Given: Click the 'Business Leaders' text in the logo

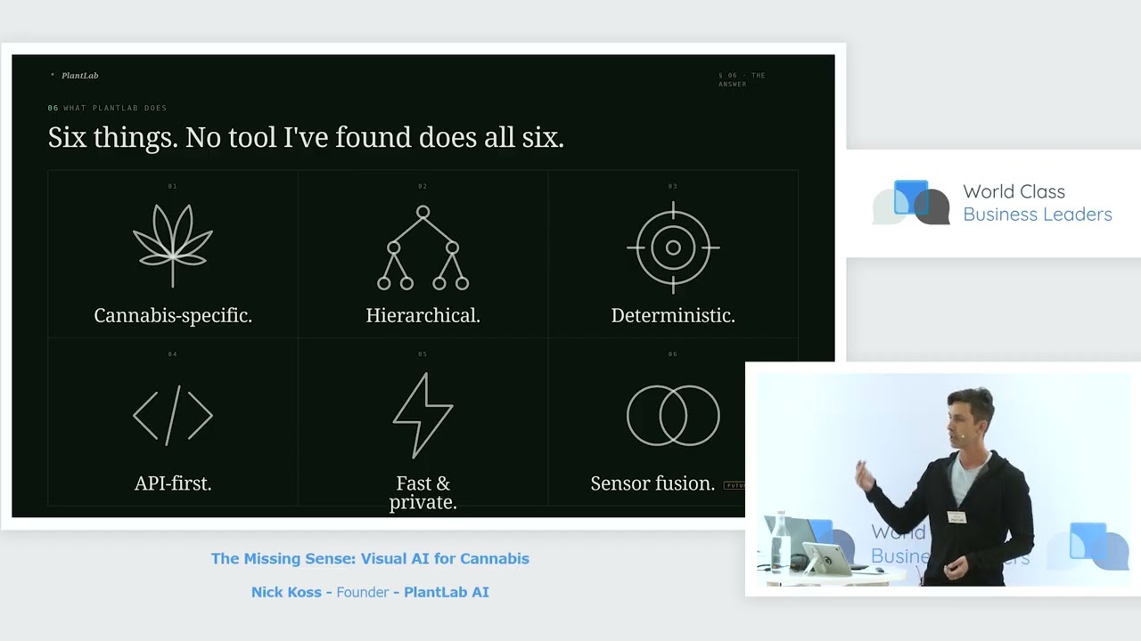Looking at the screenshot, I should [1038, 215].
